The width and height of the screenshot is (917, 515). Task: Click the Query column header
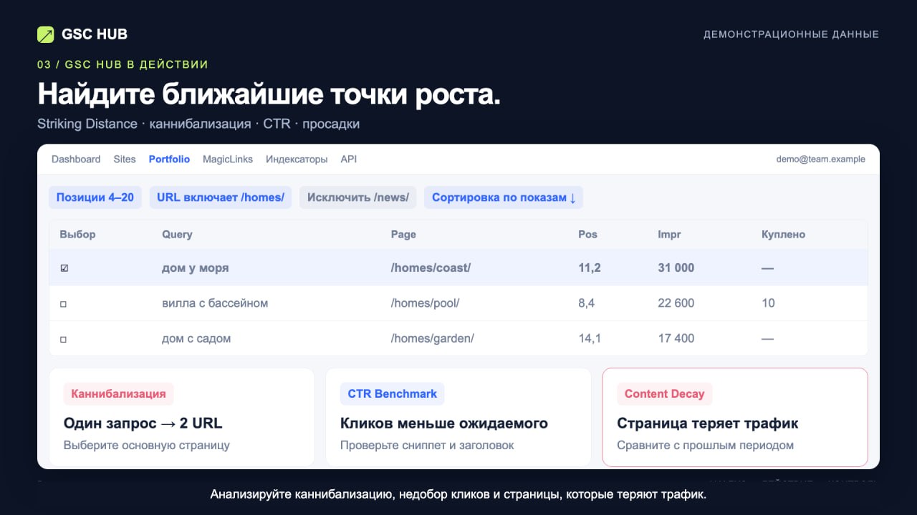click(x=177, y=235)
